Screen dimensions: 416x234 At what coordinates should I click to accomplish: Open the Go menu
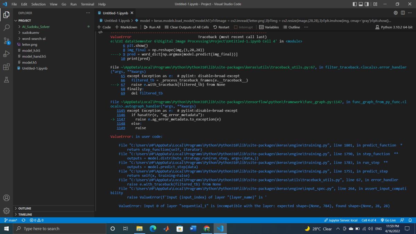click(64, 4)
